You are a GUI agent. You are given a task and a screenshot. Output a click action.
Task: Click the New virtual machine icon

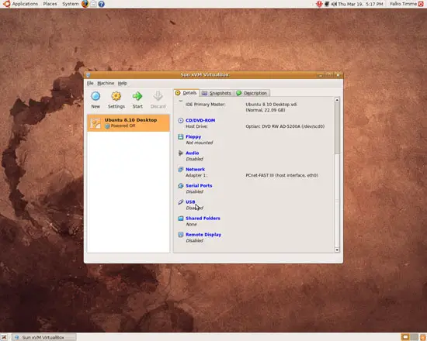(95, 96)
